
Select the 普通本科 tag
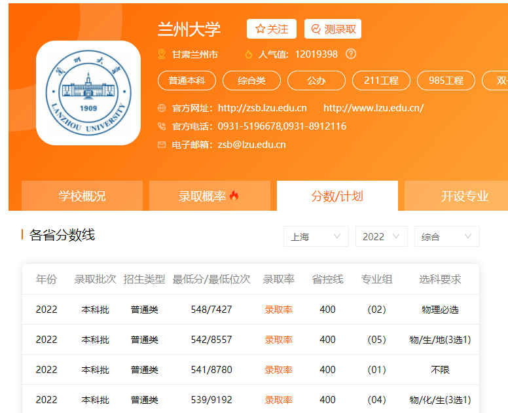pyautogui.click(x=187, y=81)
